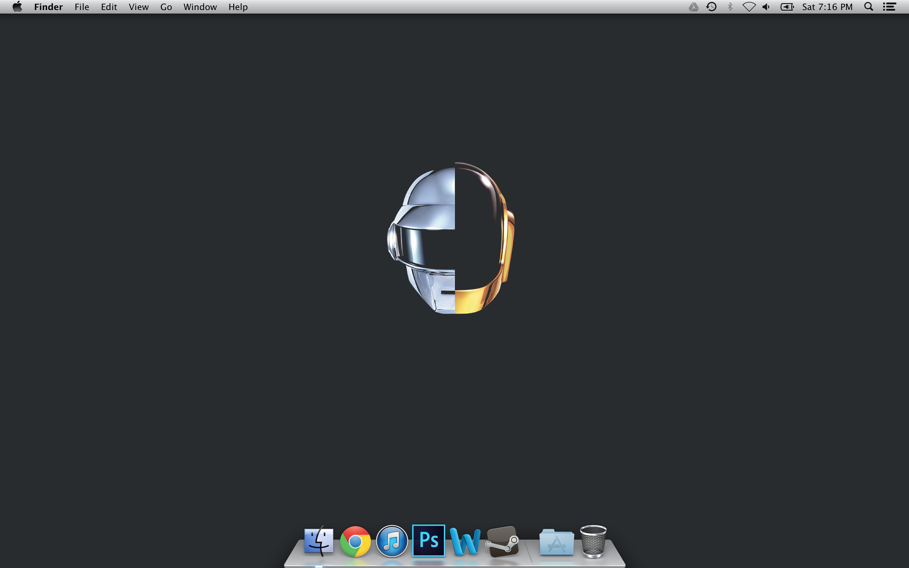
Task: Open Spotlight search magnifier
Action: pos(868,7)
